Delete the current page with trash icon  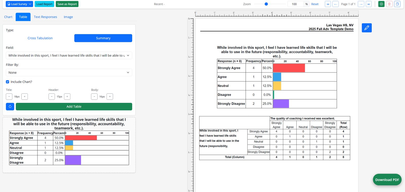click(389, 4)
